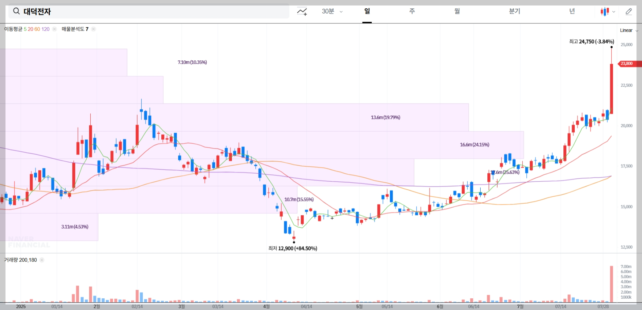Open the Linear scale dropdown
The width and height of the screenshot is (642, 310).
click(629, 30)
